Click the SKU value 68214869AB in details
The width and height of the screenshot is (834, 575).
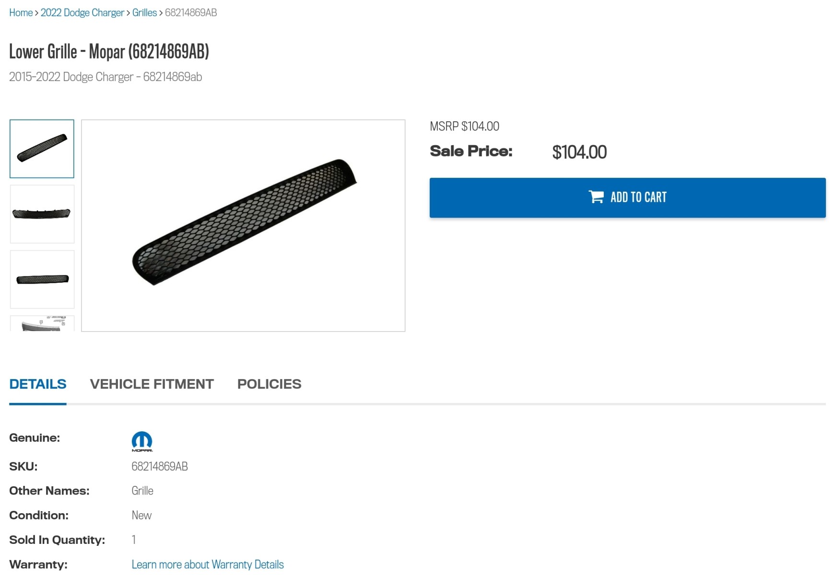[x=160, y=466]
